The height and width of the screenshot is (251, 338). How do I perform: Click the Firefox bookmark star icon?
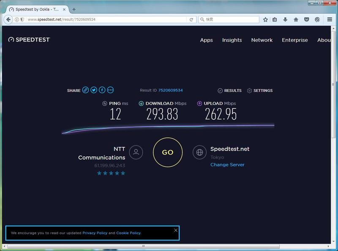265,19
